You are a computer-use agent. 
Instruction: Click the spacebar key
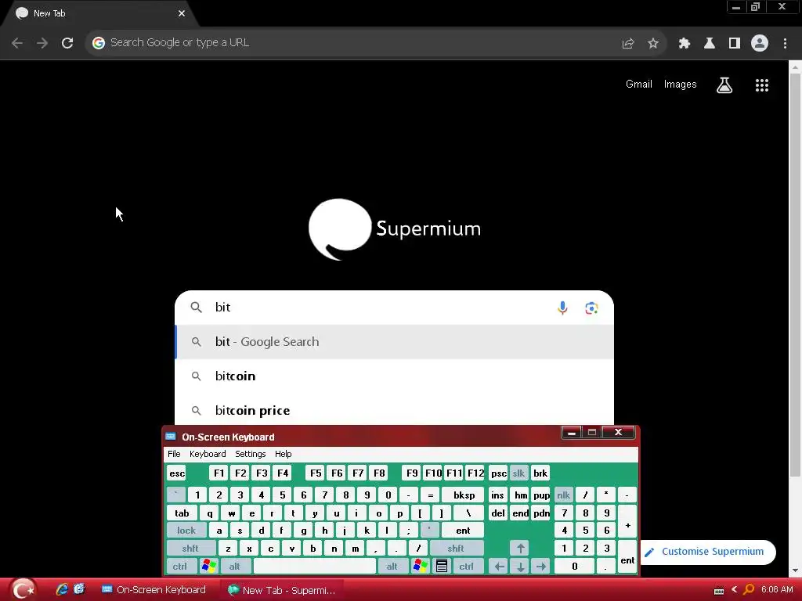pyautogui.click(x=315, y=567)
